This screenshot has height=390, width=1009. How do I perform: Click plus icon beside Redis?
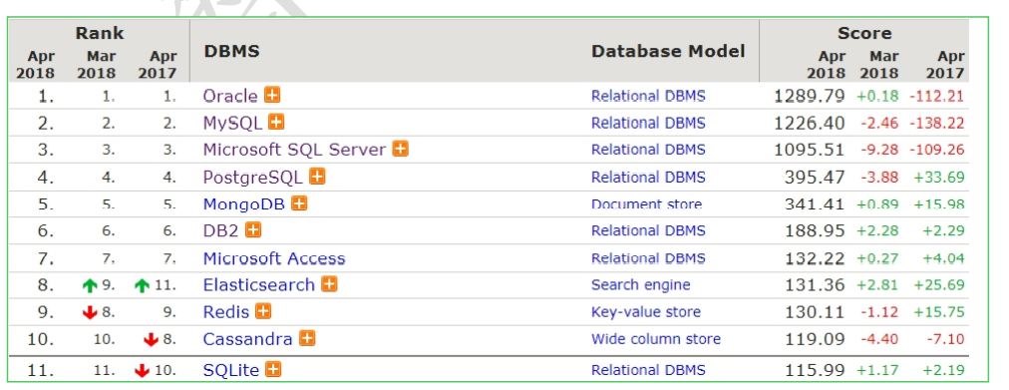pos(263,311)
